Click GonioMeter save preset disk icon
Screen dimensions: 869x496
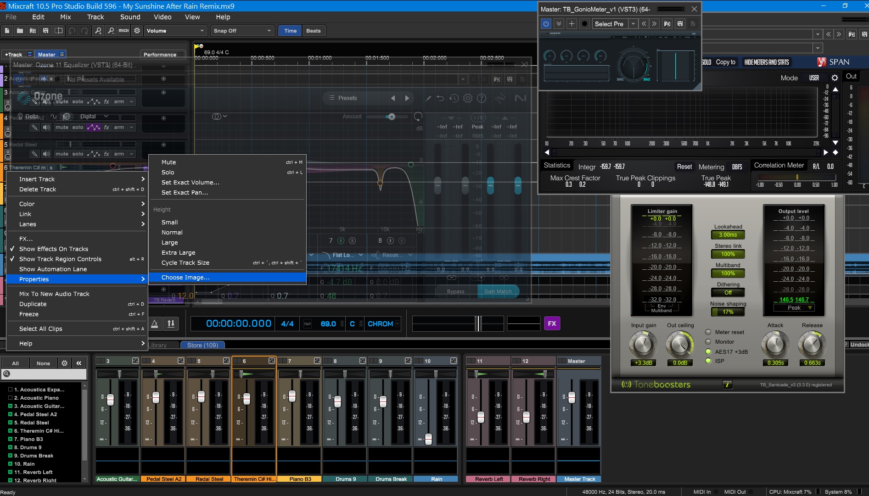[x=680, y=23]
